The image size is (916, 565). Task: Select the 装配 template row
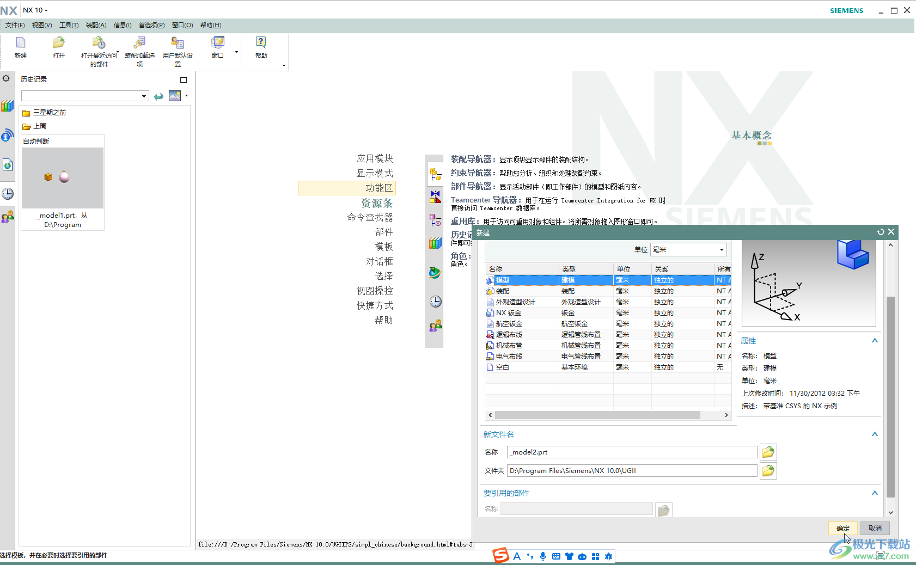pos(608,291)
